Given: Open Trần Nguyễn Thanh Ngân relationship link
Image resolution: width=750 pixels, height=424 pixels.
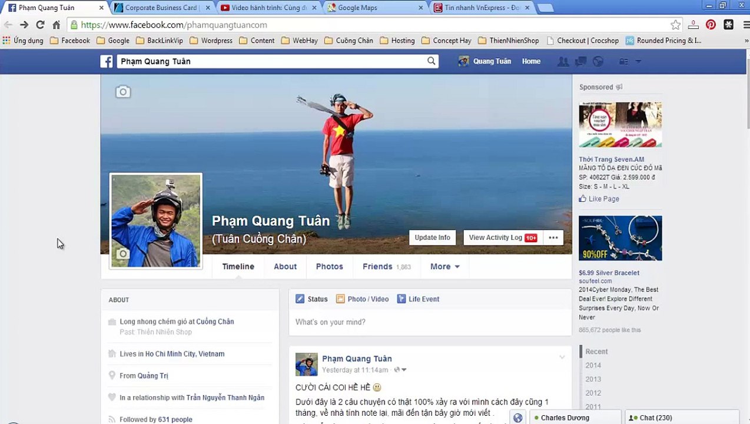Looking at the screenshot, I should (x=225, y=397).
